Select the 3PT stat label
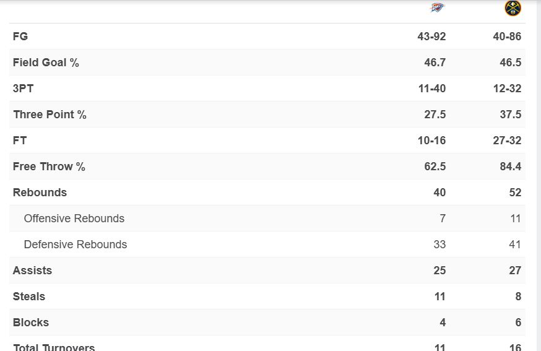Viewport: 541px width, 351px height. 23,89
